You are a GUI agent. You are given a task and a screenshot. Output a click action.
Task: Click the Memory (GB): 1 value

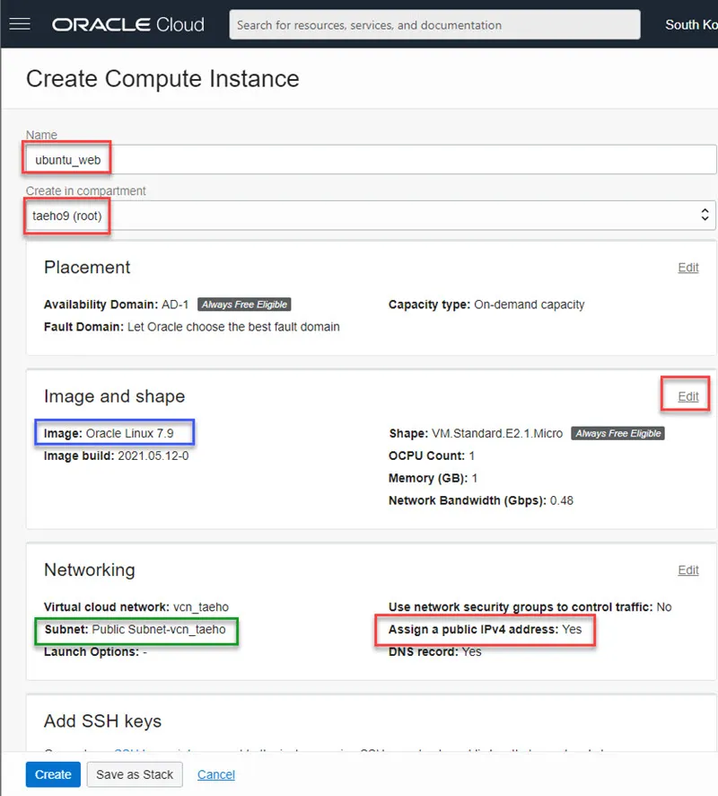click(433, 478)
